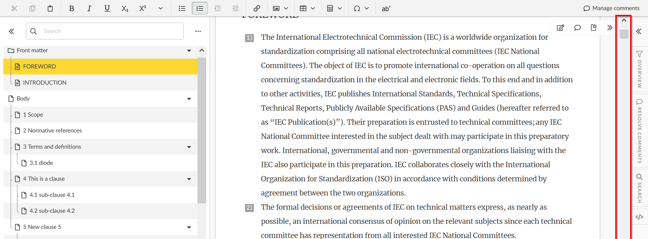Viewport: 648px width, 239px height.
Task: Click the outline panel scrollbar thumb
Action: [202, 130]
